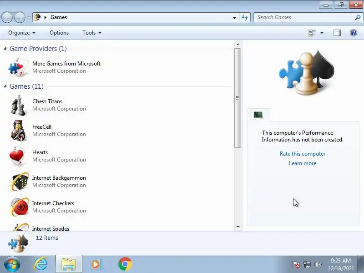364x273 pixels.
Task: Open the Help question-mark icon
Action: (x=354, y=33)
